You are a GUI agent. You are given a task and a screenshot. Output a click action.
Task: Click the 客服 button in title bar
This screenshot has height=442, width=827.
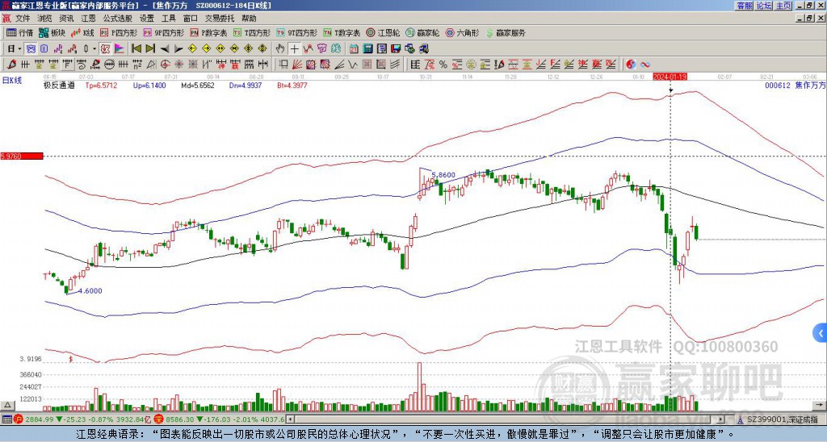click(x=744, y=6)
